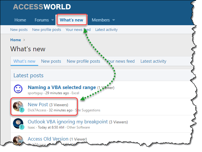Go to Home in the top navigation
202x152 pixels.
(20, 20)
